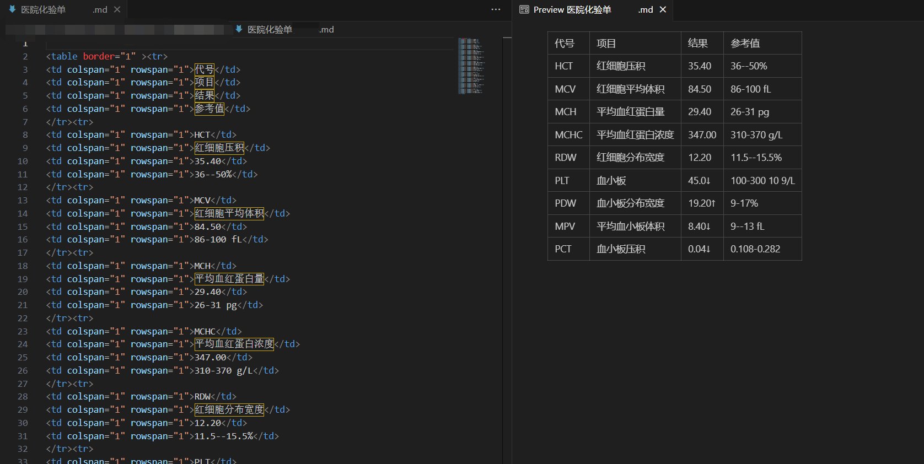Click the 血小板压积 cell in preview
Screen dimensions: 924x464
pyautogui.click(x=621, y=249)
